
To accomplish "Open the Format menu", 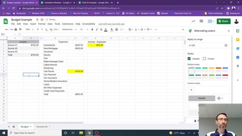I will pyautogui.click(x=42, y=24).
